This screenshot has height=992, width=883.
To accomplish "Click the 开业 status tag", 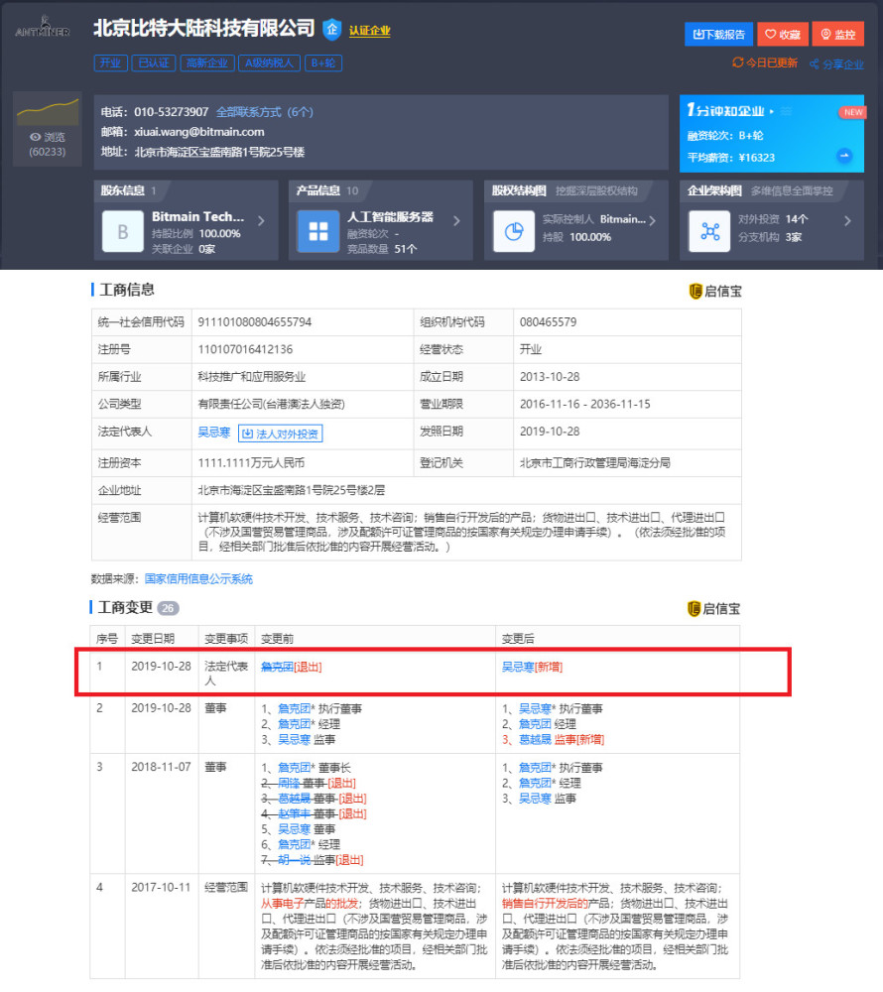I will coord(111,62).
